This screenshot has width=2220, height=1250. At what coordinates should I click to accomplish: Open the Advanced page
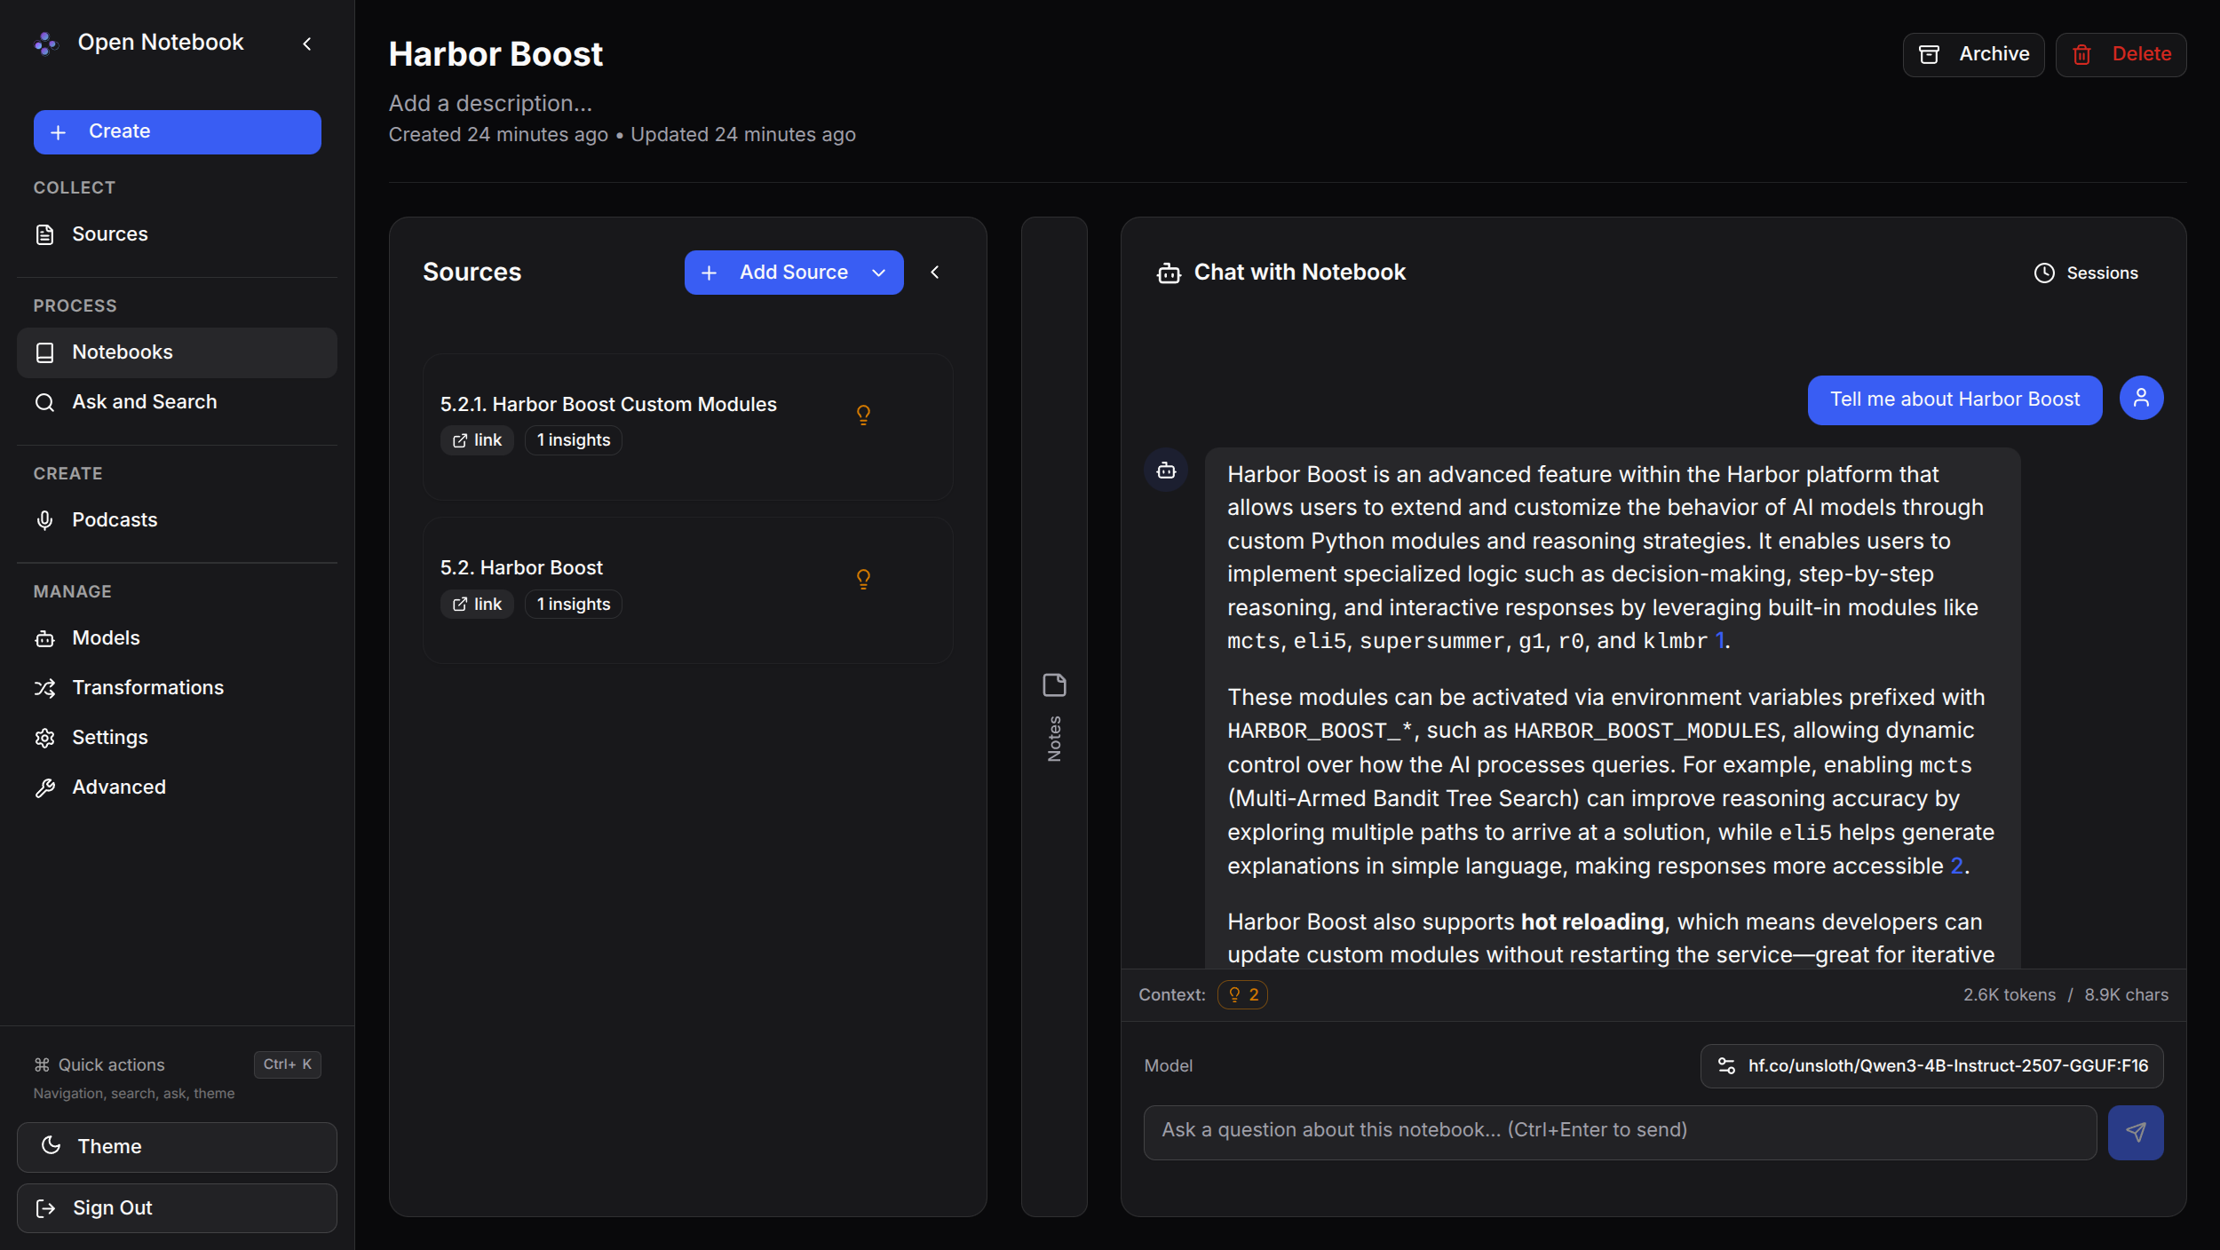178,787
